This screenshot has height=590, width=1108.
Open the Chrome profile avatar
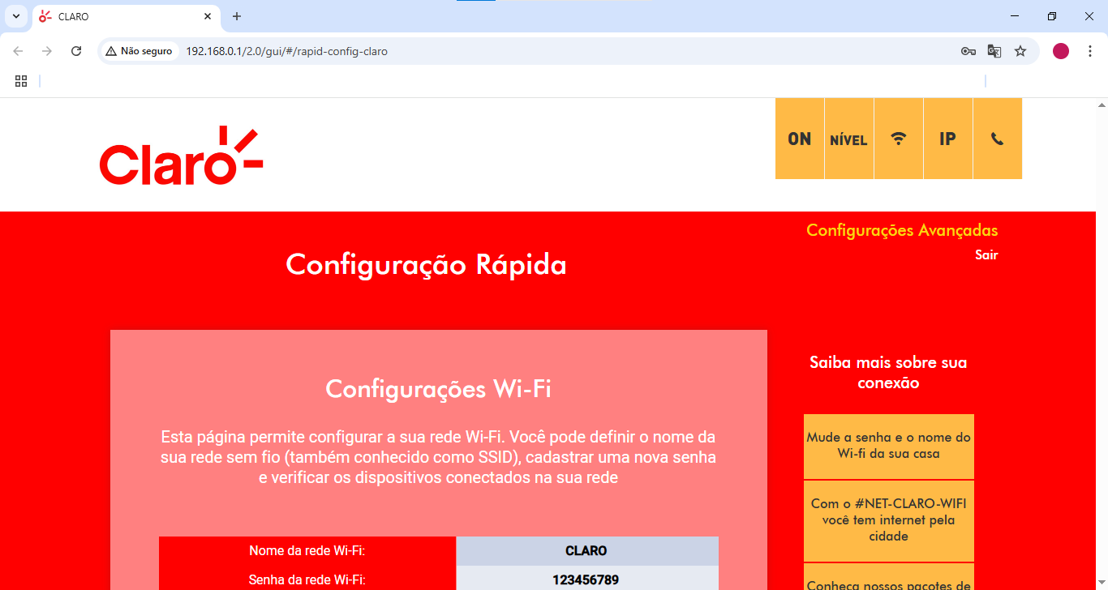pyautogui.click(x=1061, y=51)
